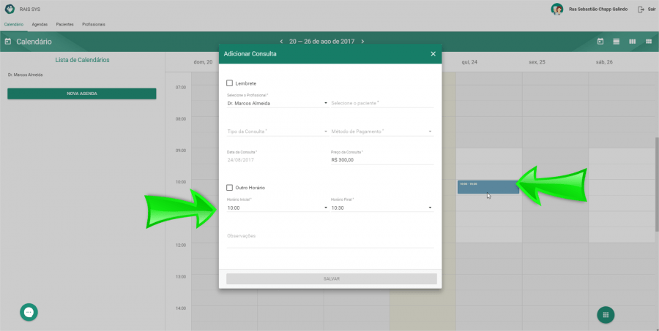
Task: Click the Selecione o paciente field
Action: (x=382, y=103)
